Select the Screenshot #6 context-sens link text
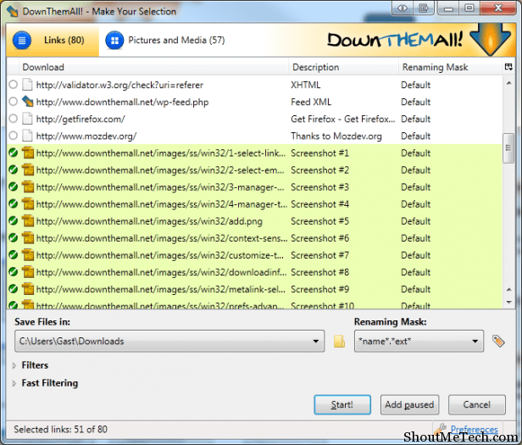522x445 pixels. click(162, 238)
